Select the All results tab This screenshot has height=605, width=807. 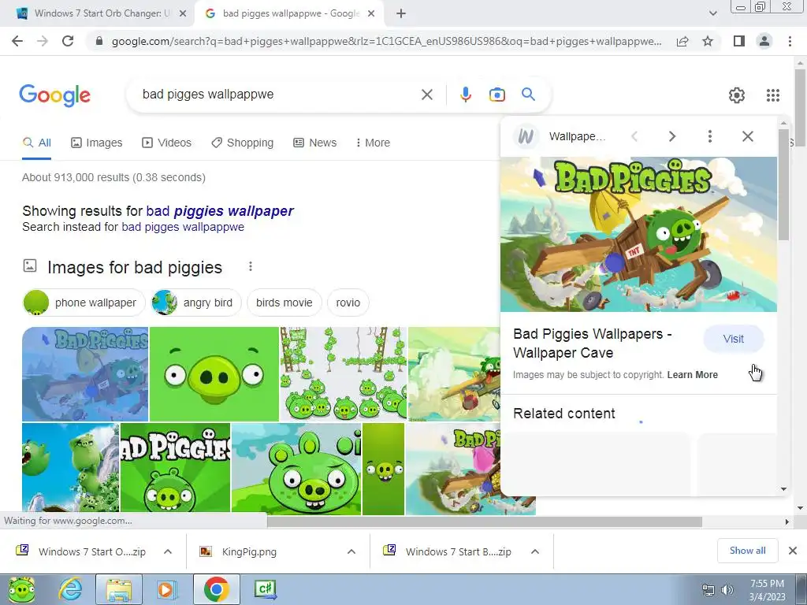[36, 143]
